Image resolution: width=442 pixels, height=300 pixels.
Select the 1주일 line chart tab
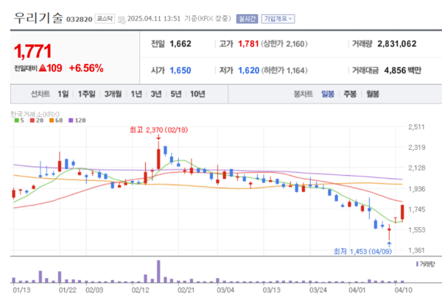tap(86, 94)
